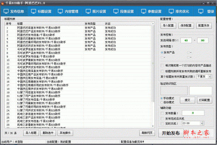This screenshot has height=145, width=217.
Task: Click the 当前配置：我的配置 status text
Action: coord(59,142)
